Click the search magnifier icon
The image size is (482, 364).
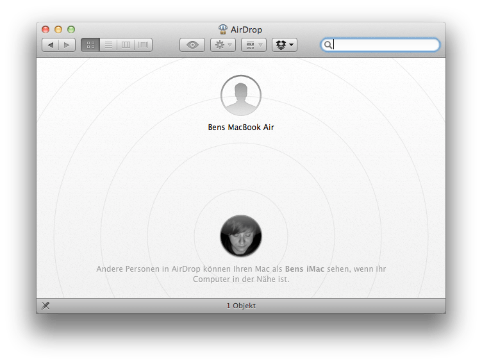click(x=328, y=45)
